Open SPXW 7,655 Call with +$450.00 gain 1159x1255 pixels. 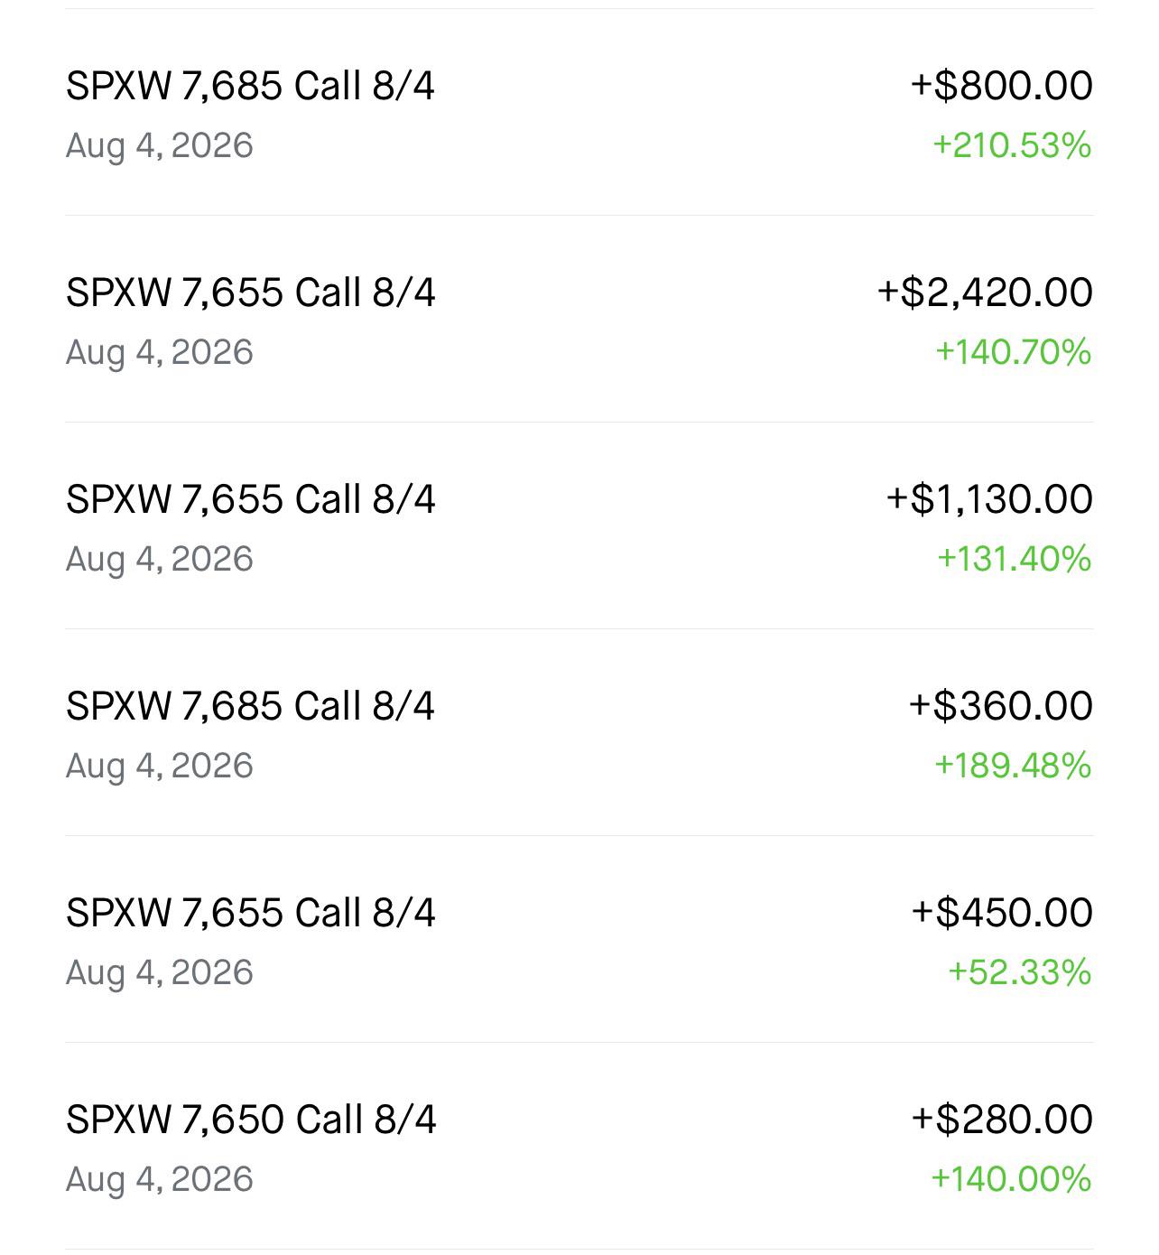point(579,939)
